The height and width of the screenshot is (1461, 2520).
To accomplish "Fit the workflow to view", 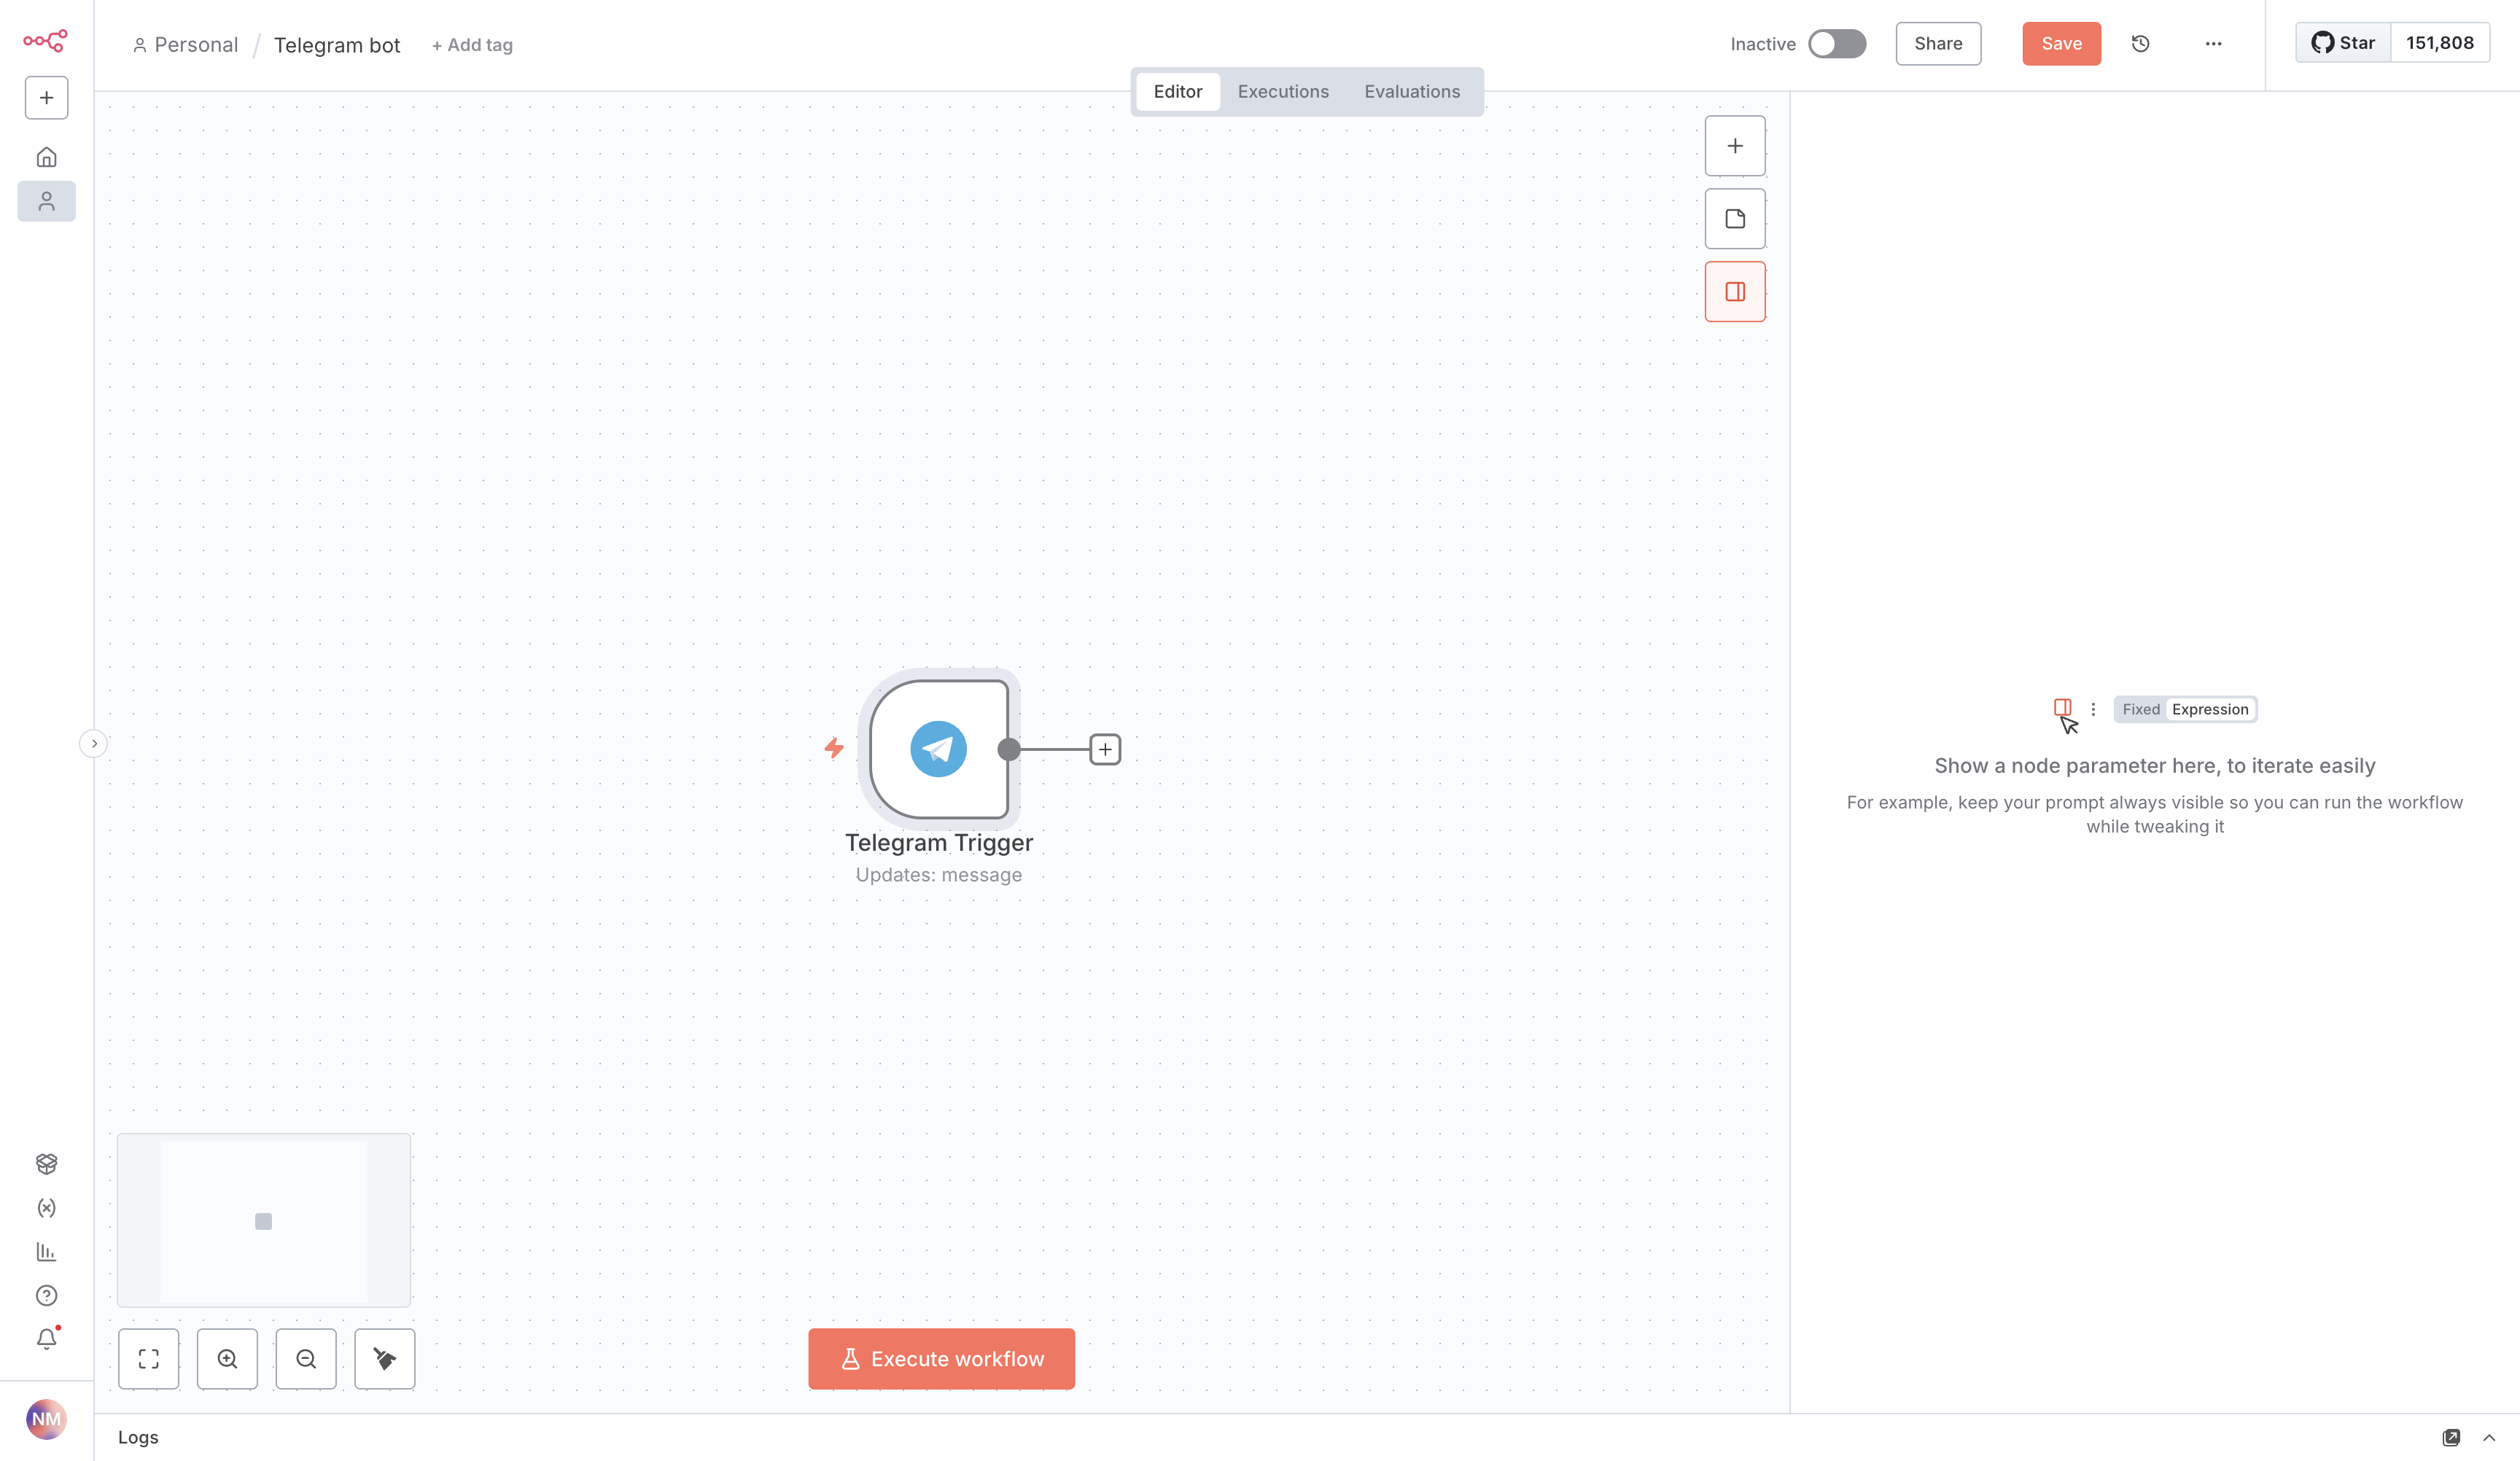I will tap(148, 1358).
